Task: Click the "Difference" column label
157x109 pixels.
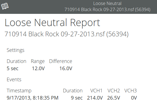Action: 61,61
